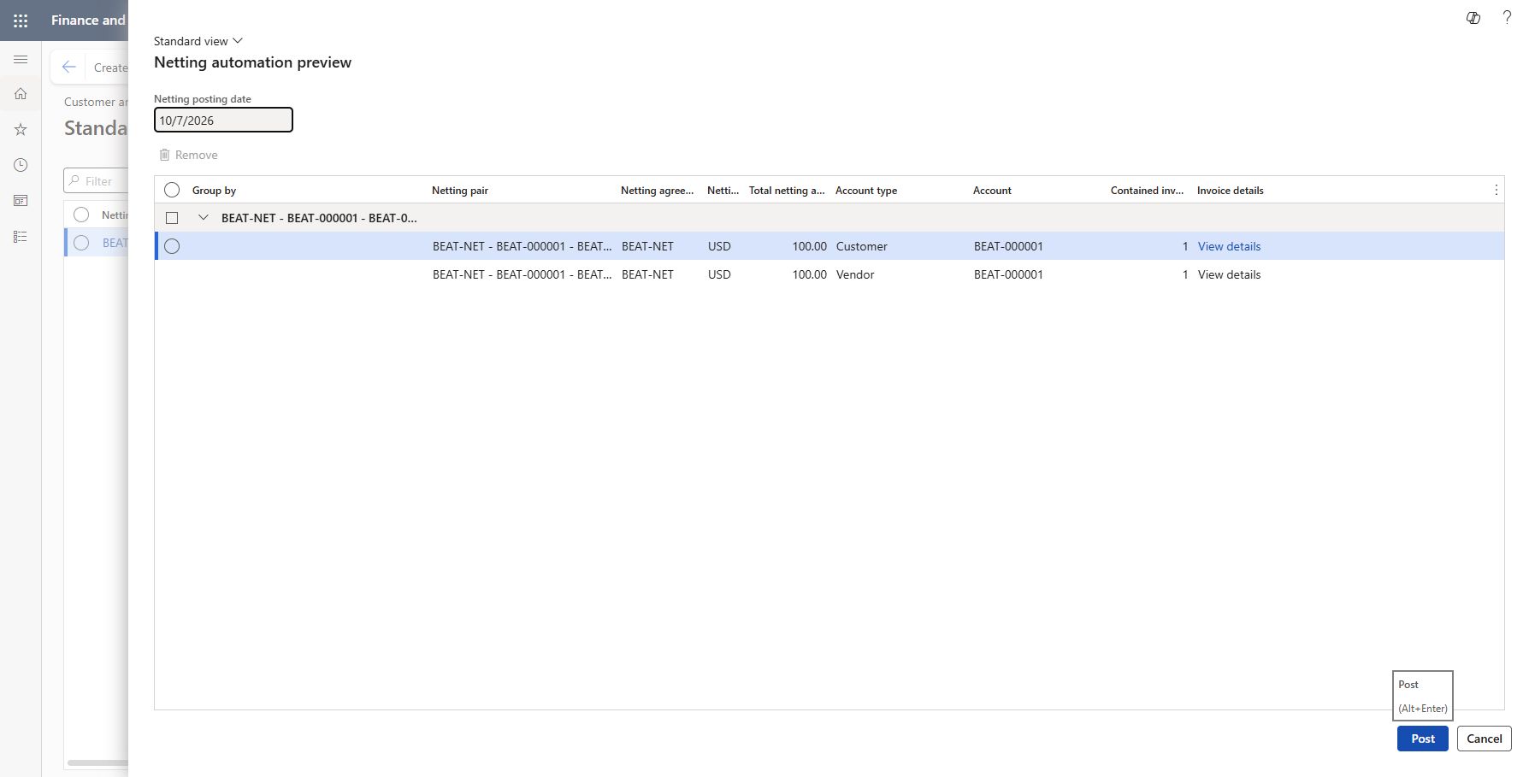The height and width of the screenshot is (777, 1529).
Task: Sort by the Netting pair column header
Action: [x=460, y=190]
